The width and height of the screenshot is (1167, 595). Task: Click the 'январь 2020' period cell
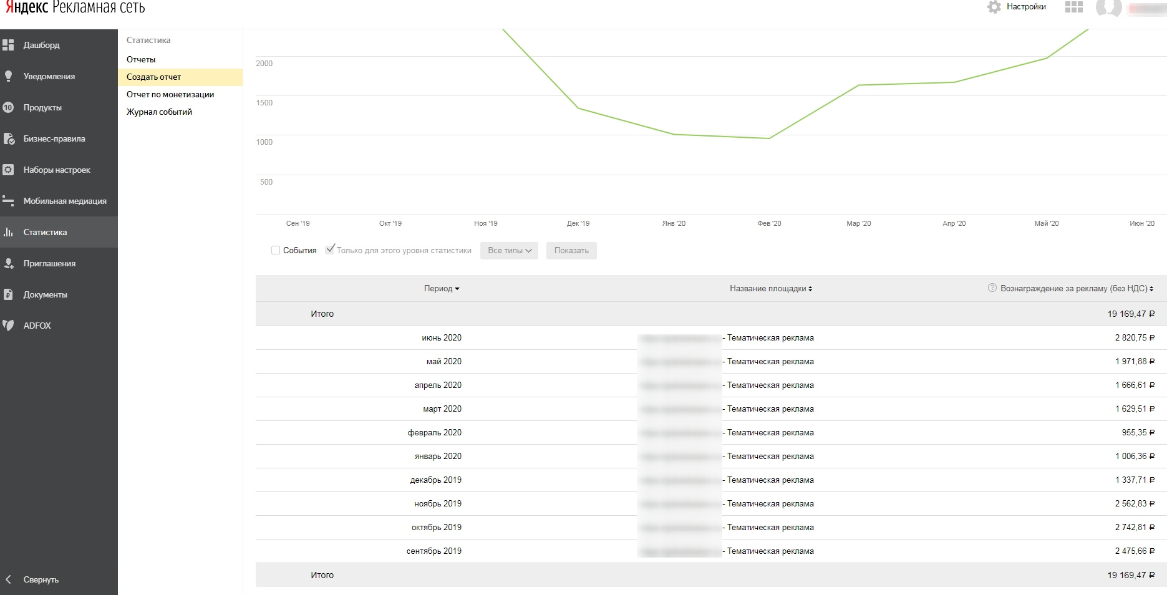(438, 456)
